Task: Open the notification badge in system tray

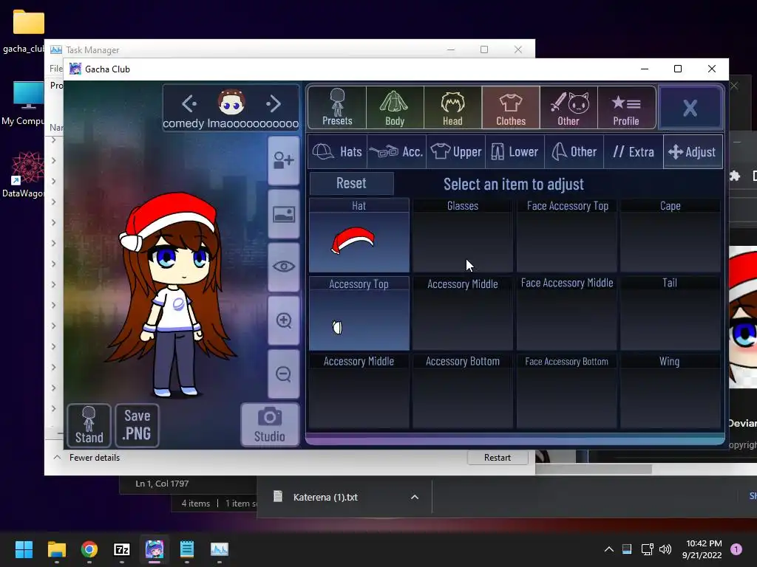Action: pyautogui.click(x=736, y=549)
